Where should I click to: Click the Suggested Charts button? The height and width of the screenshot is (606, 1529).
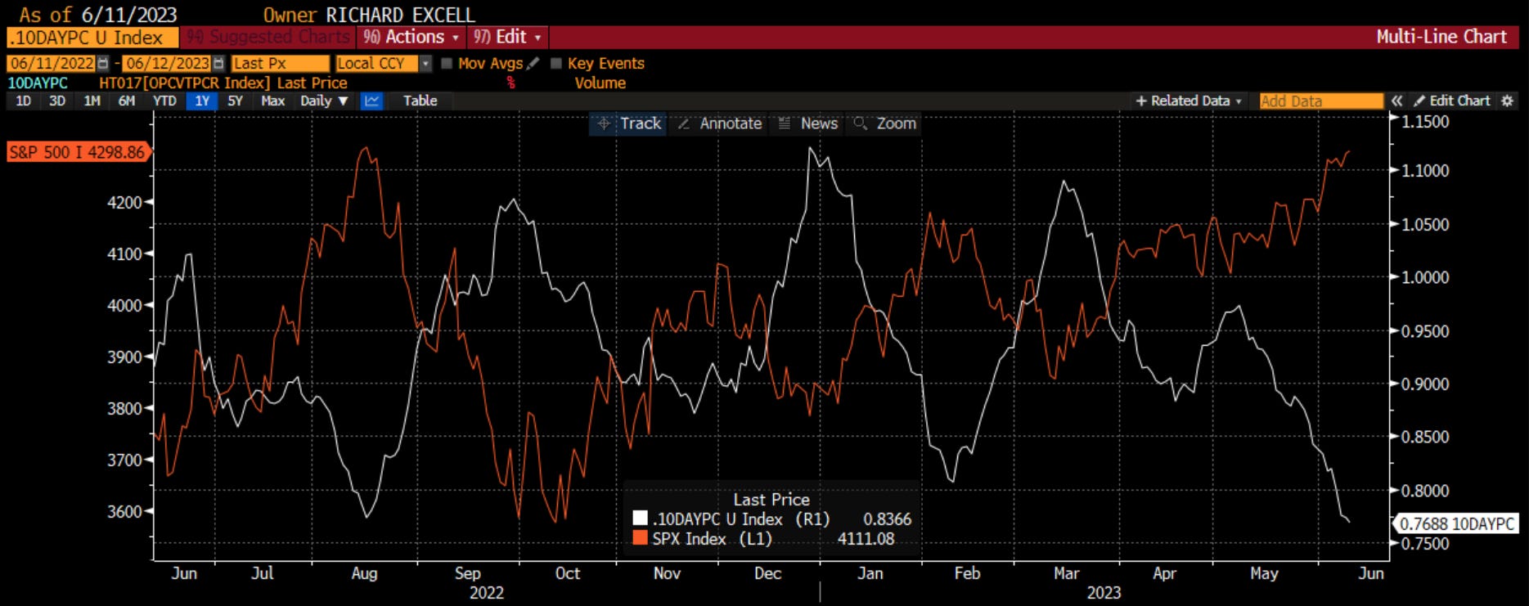point(268,37)
